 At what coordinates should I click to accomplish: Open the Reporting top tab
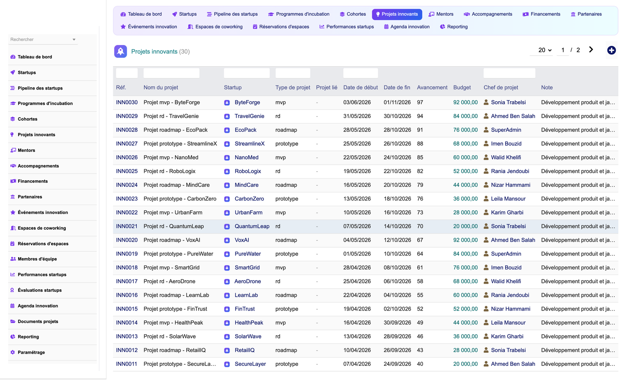tap(454, 27)
